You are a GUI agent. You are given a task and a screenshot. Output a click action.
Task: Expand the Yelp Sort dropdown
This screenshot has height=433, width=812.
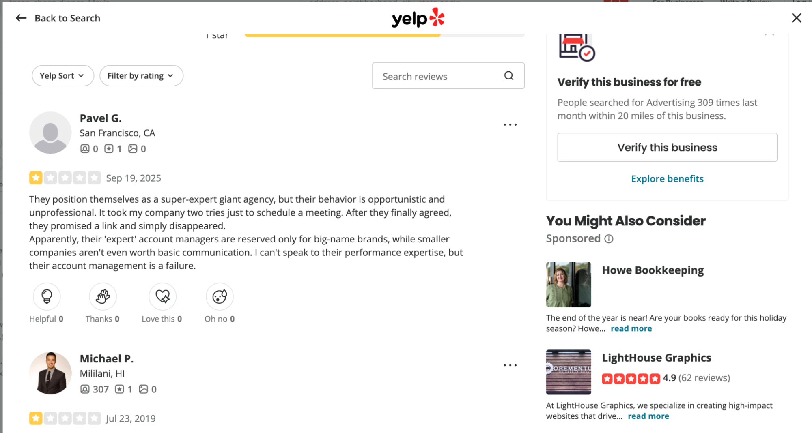point(62,76)
